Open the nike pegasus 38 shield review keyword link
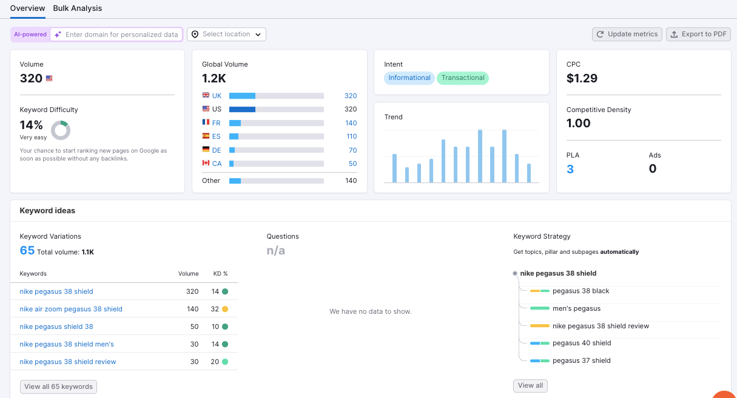Screen dimensions: 737x398 (x=68, y=362)
